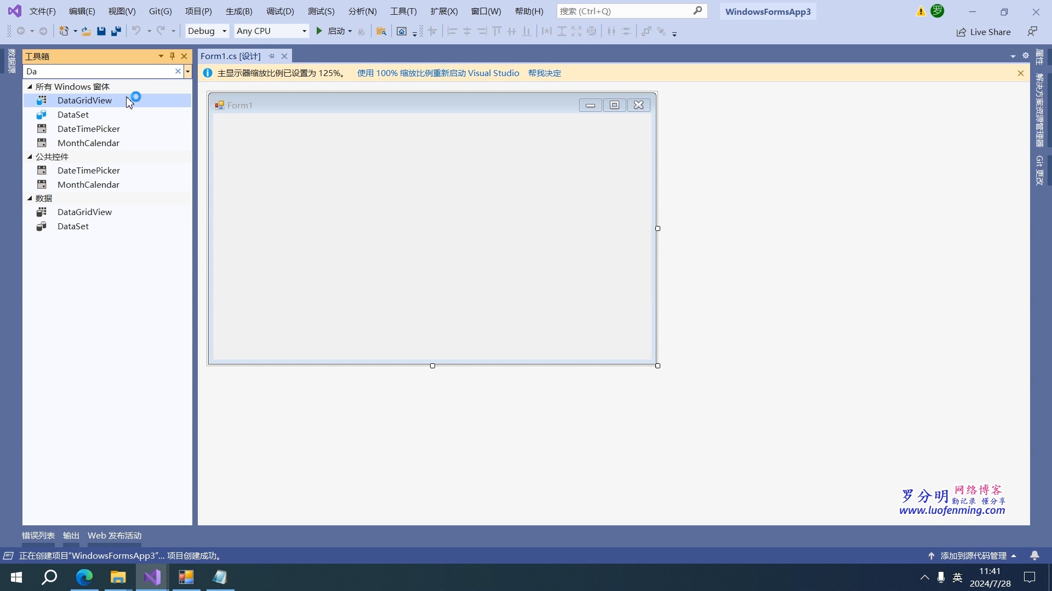Image resolution: width=1052 pixels, height=591 pixels.
Task: Open the Web 发布活动 tab
Action: [x=115, y=535]
